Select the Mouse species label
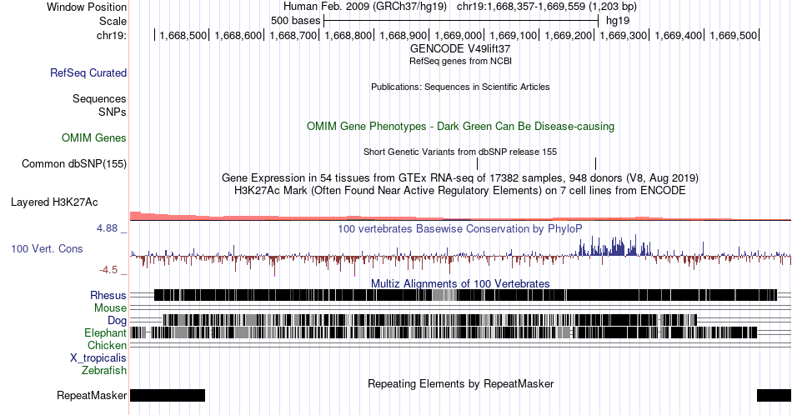Screen dimensions: 792x415 click(x=110, y=308)
